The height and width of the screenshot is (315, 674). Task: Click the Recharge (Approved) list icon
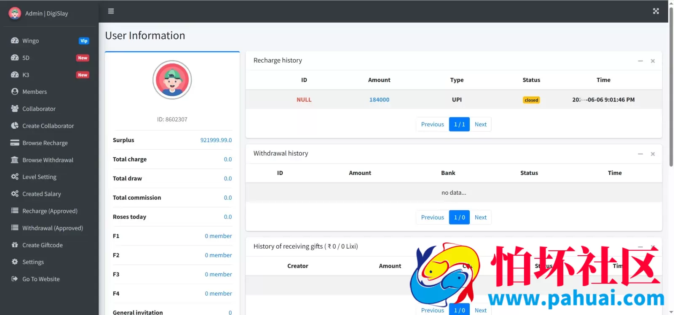15,211
